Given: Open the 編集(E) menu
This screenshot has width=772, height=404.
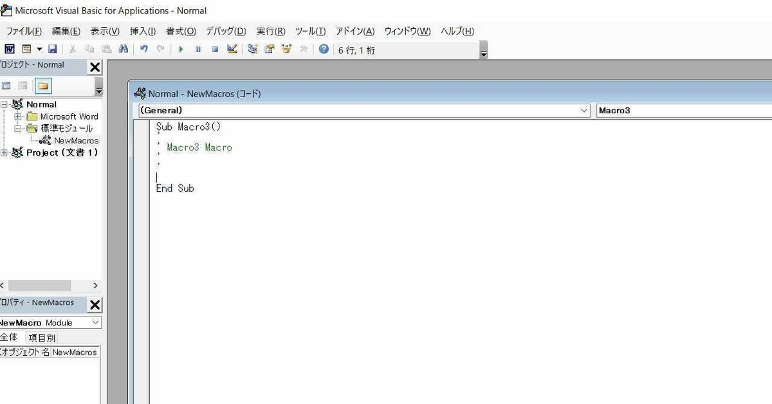Looking at the screenshot, I should (66, 31).
